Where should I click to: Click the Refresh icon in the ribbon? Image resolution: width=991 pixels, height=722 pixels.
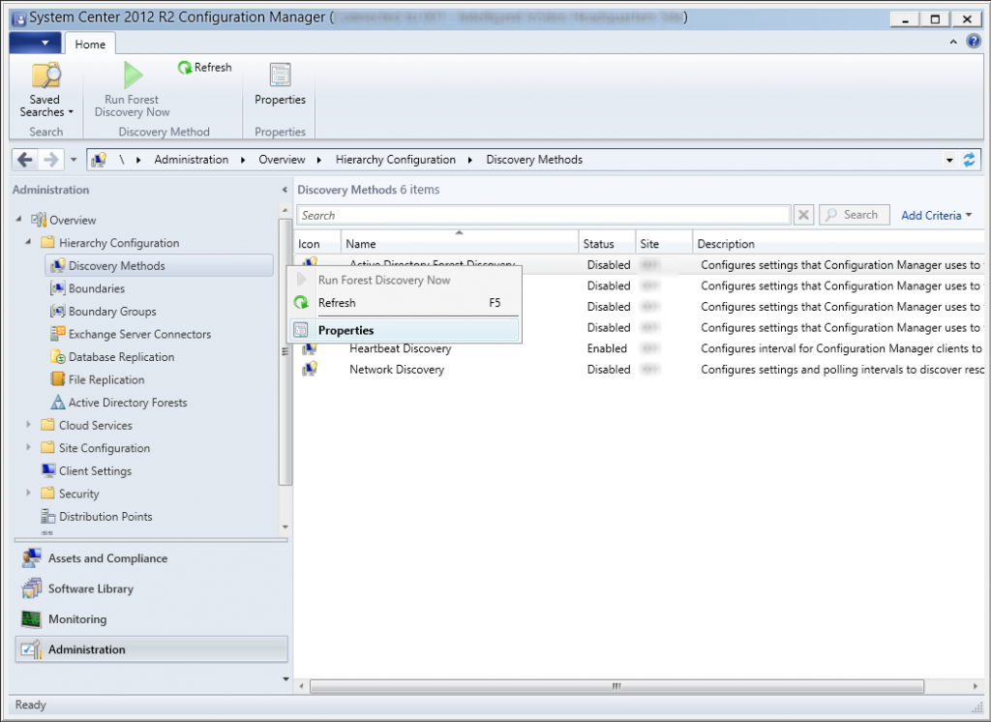click(x=184, y=67)
